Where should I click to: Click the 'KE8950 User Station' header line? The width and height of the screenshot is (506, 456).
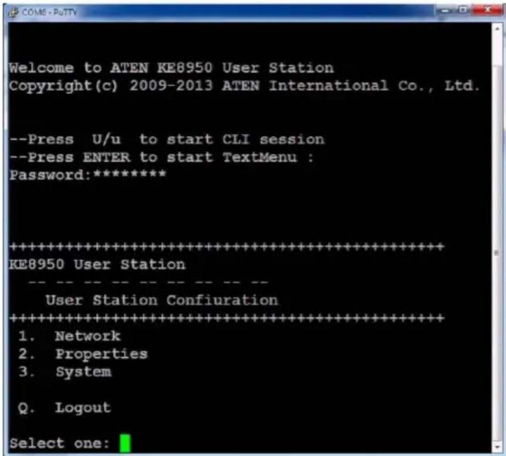point(97,264)
